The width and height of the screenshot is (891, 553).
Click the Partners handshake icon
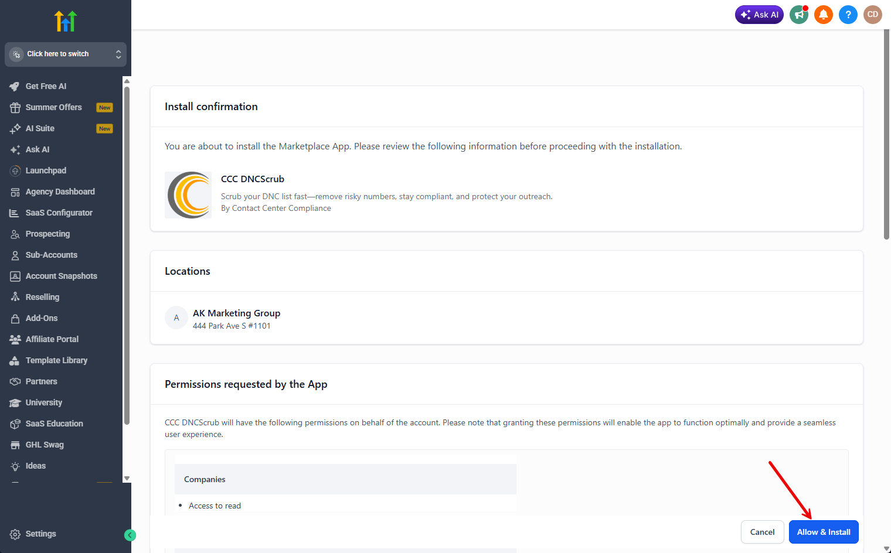[15, 381]
